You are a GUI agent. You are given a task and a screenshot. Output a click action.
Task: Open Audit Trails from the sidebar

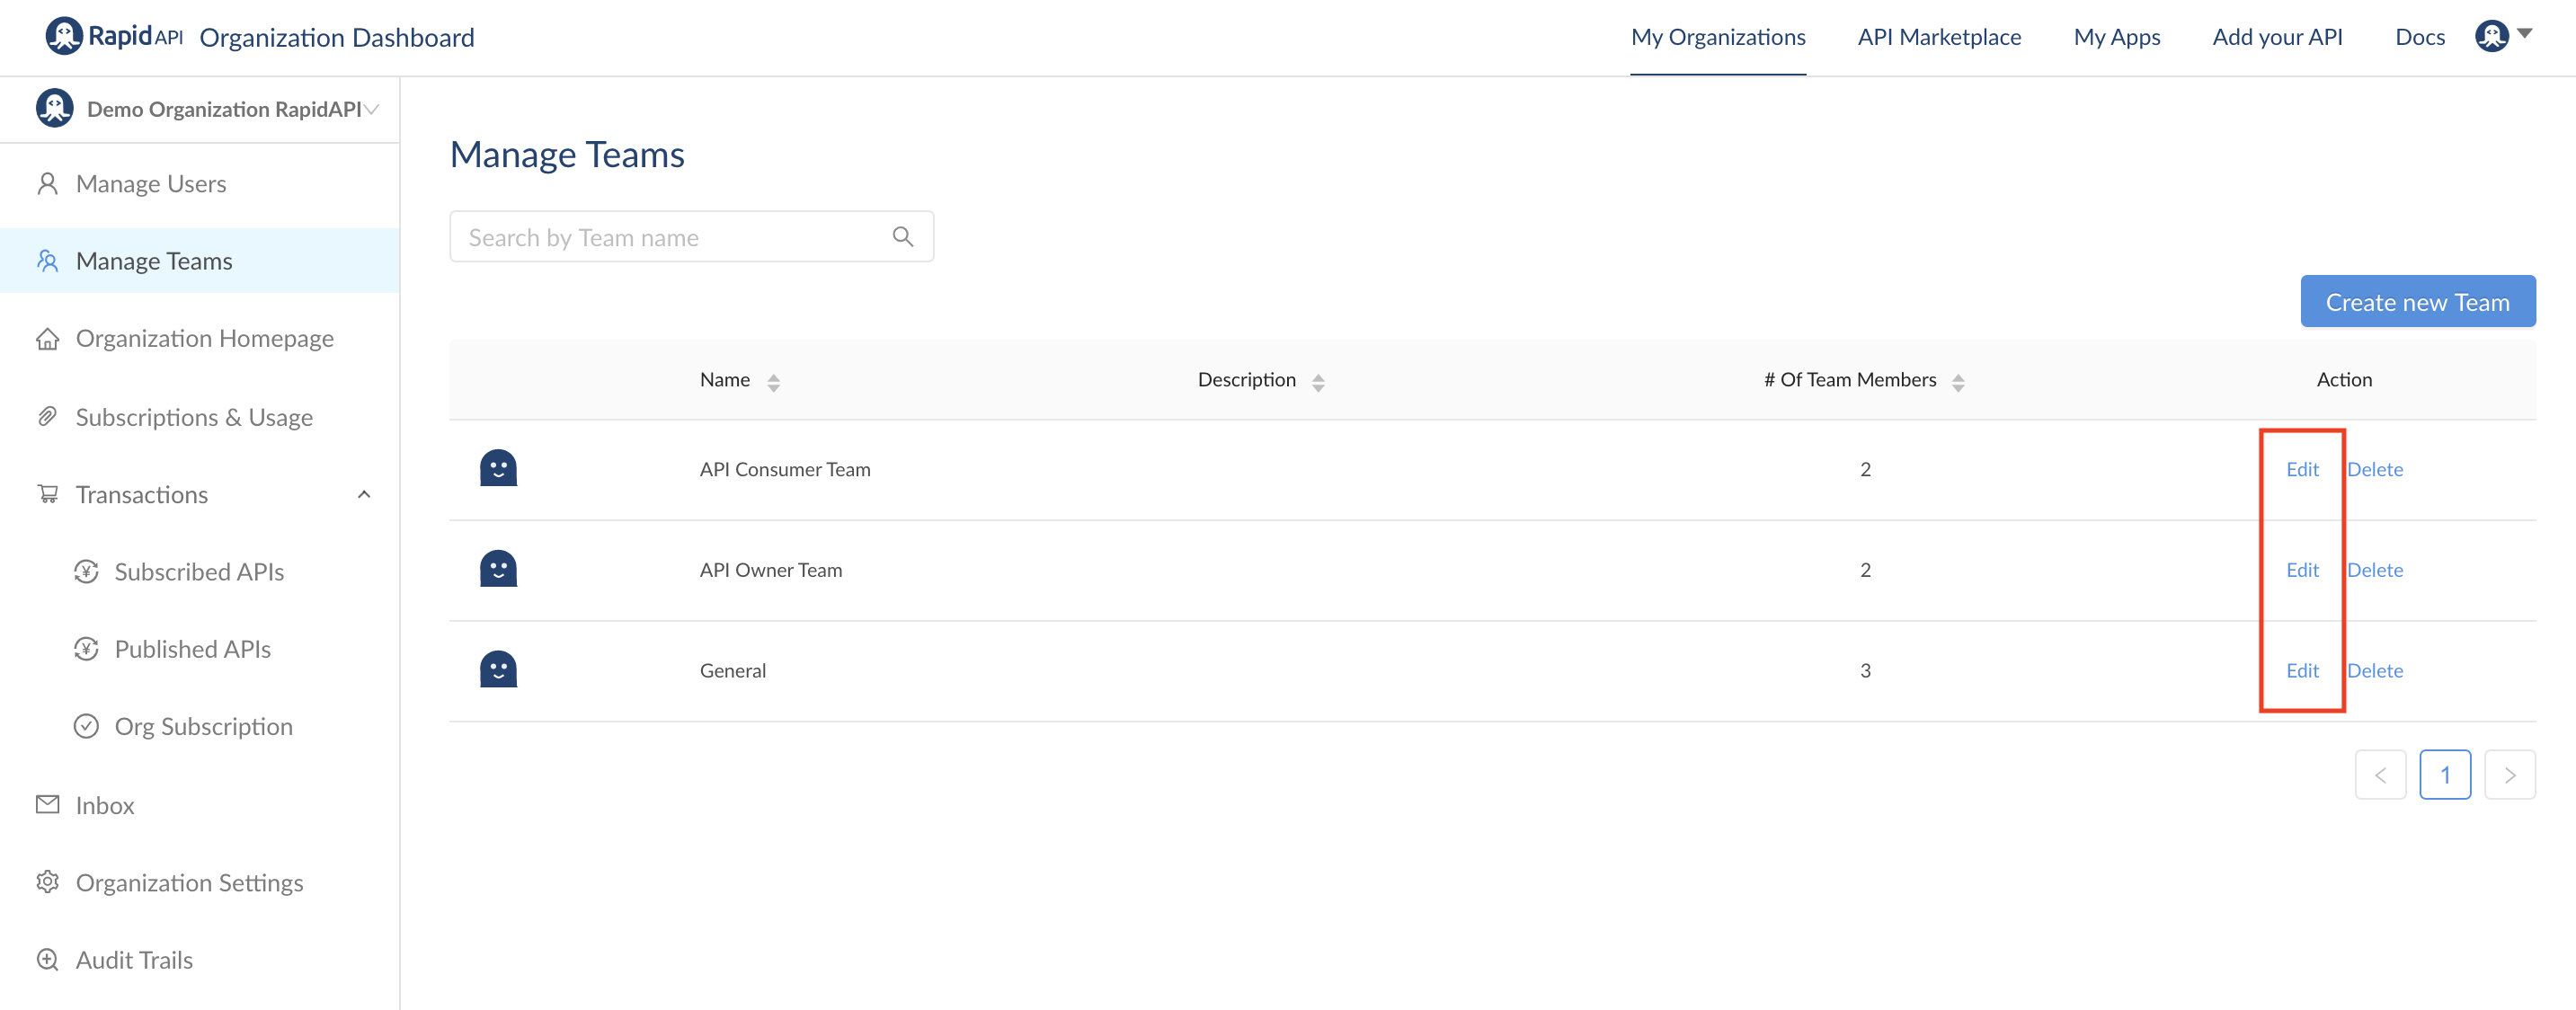(133, 959)
